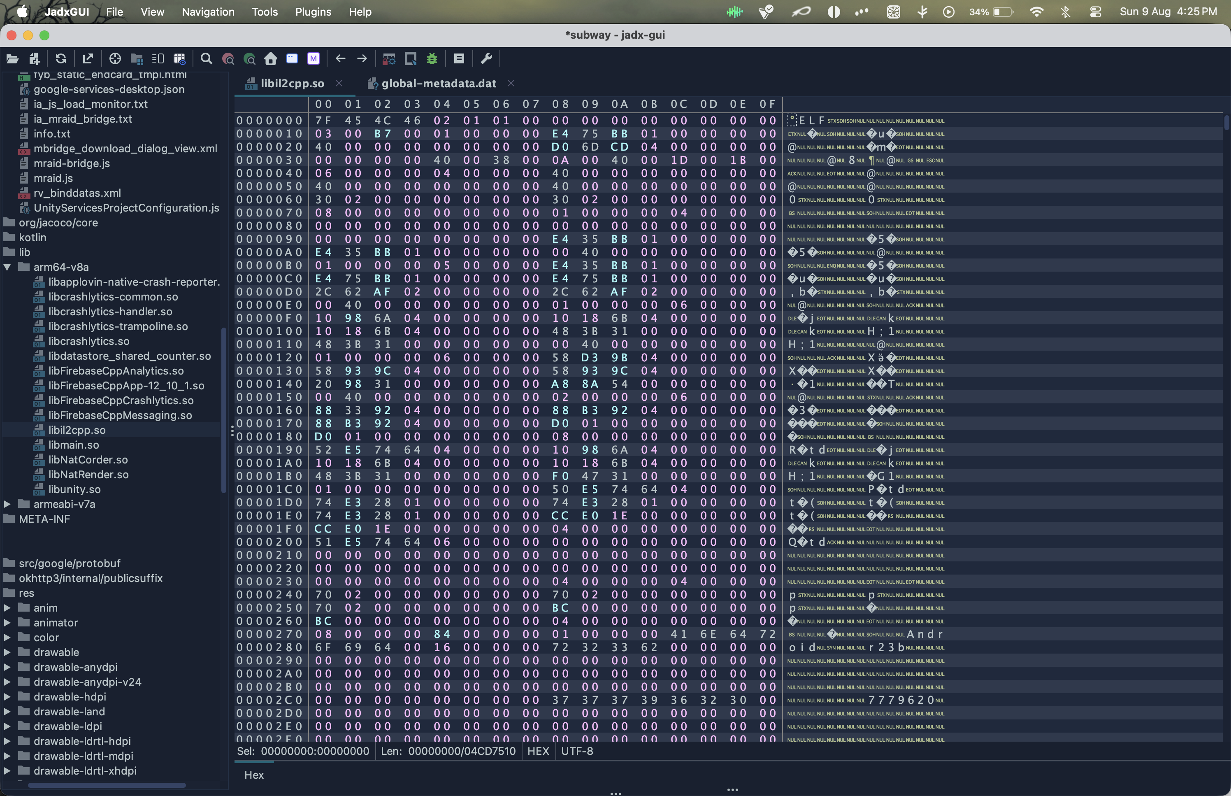Click the hex view vertical scrollbar
The height and width of the screenshot is (796, 1231).
(x=1226, y=123)
